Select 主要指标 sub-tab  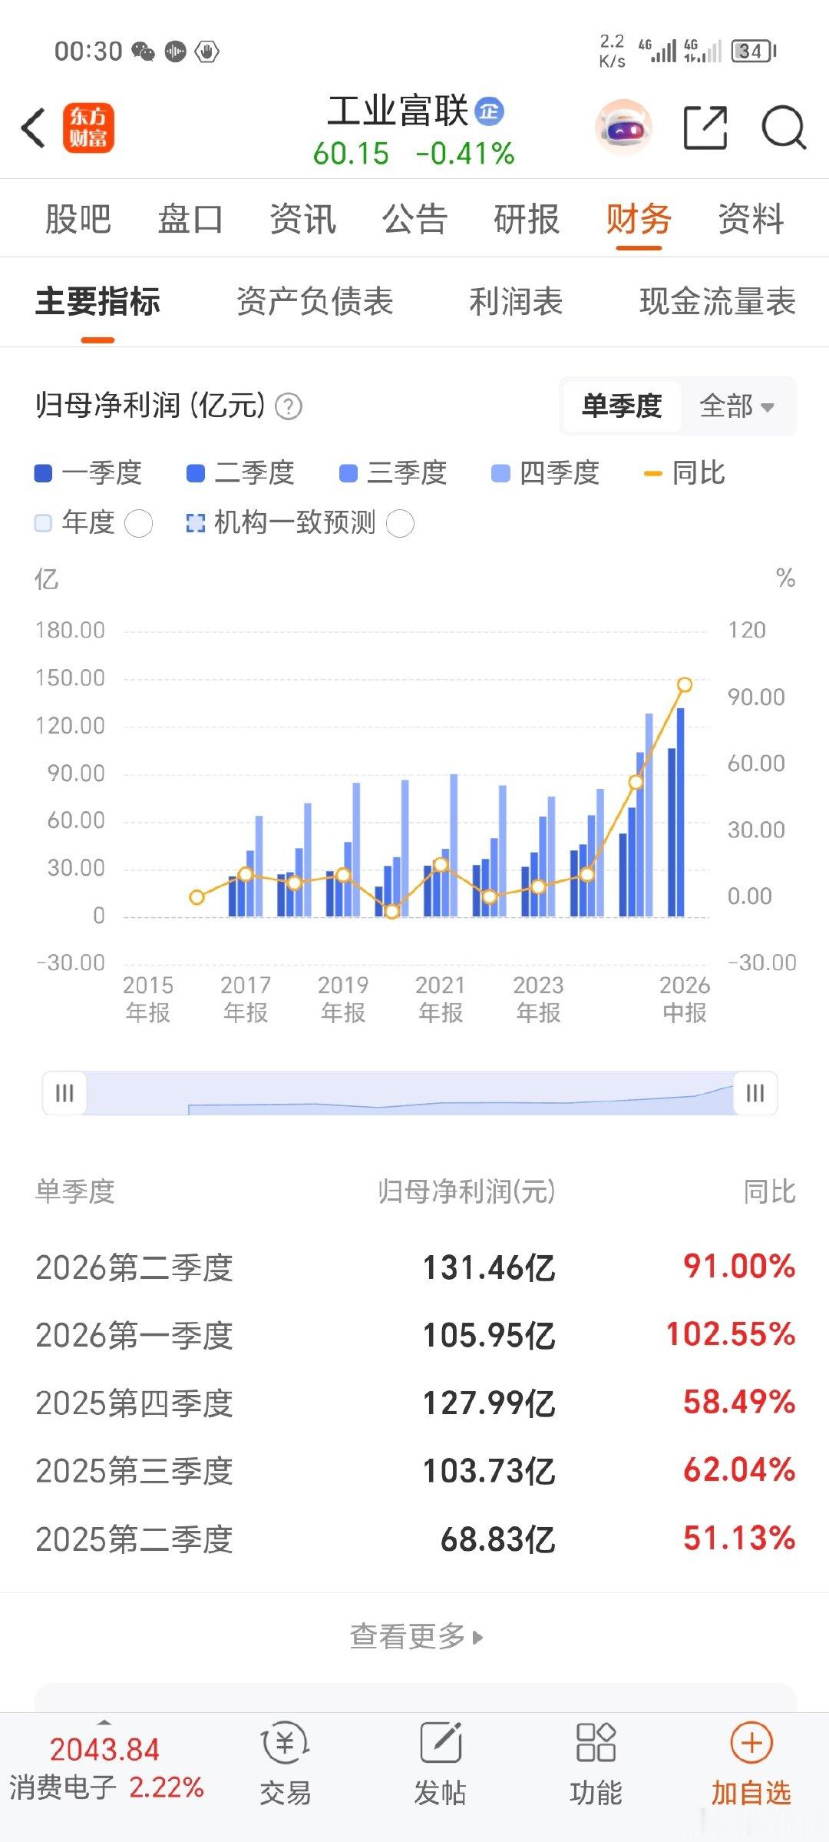pyautogui.click(x=97, y=302)
